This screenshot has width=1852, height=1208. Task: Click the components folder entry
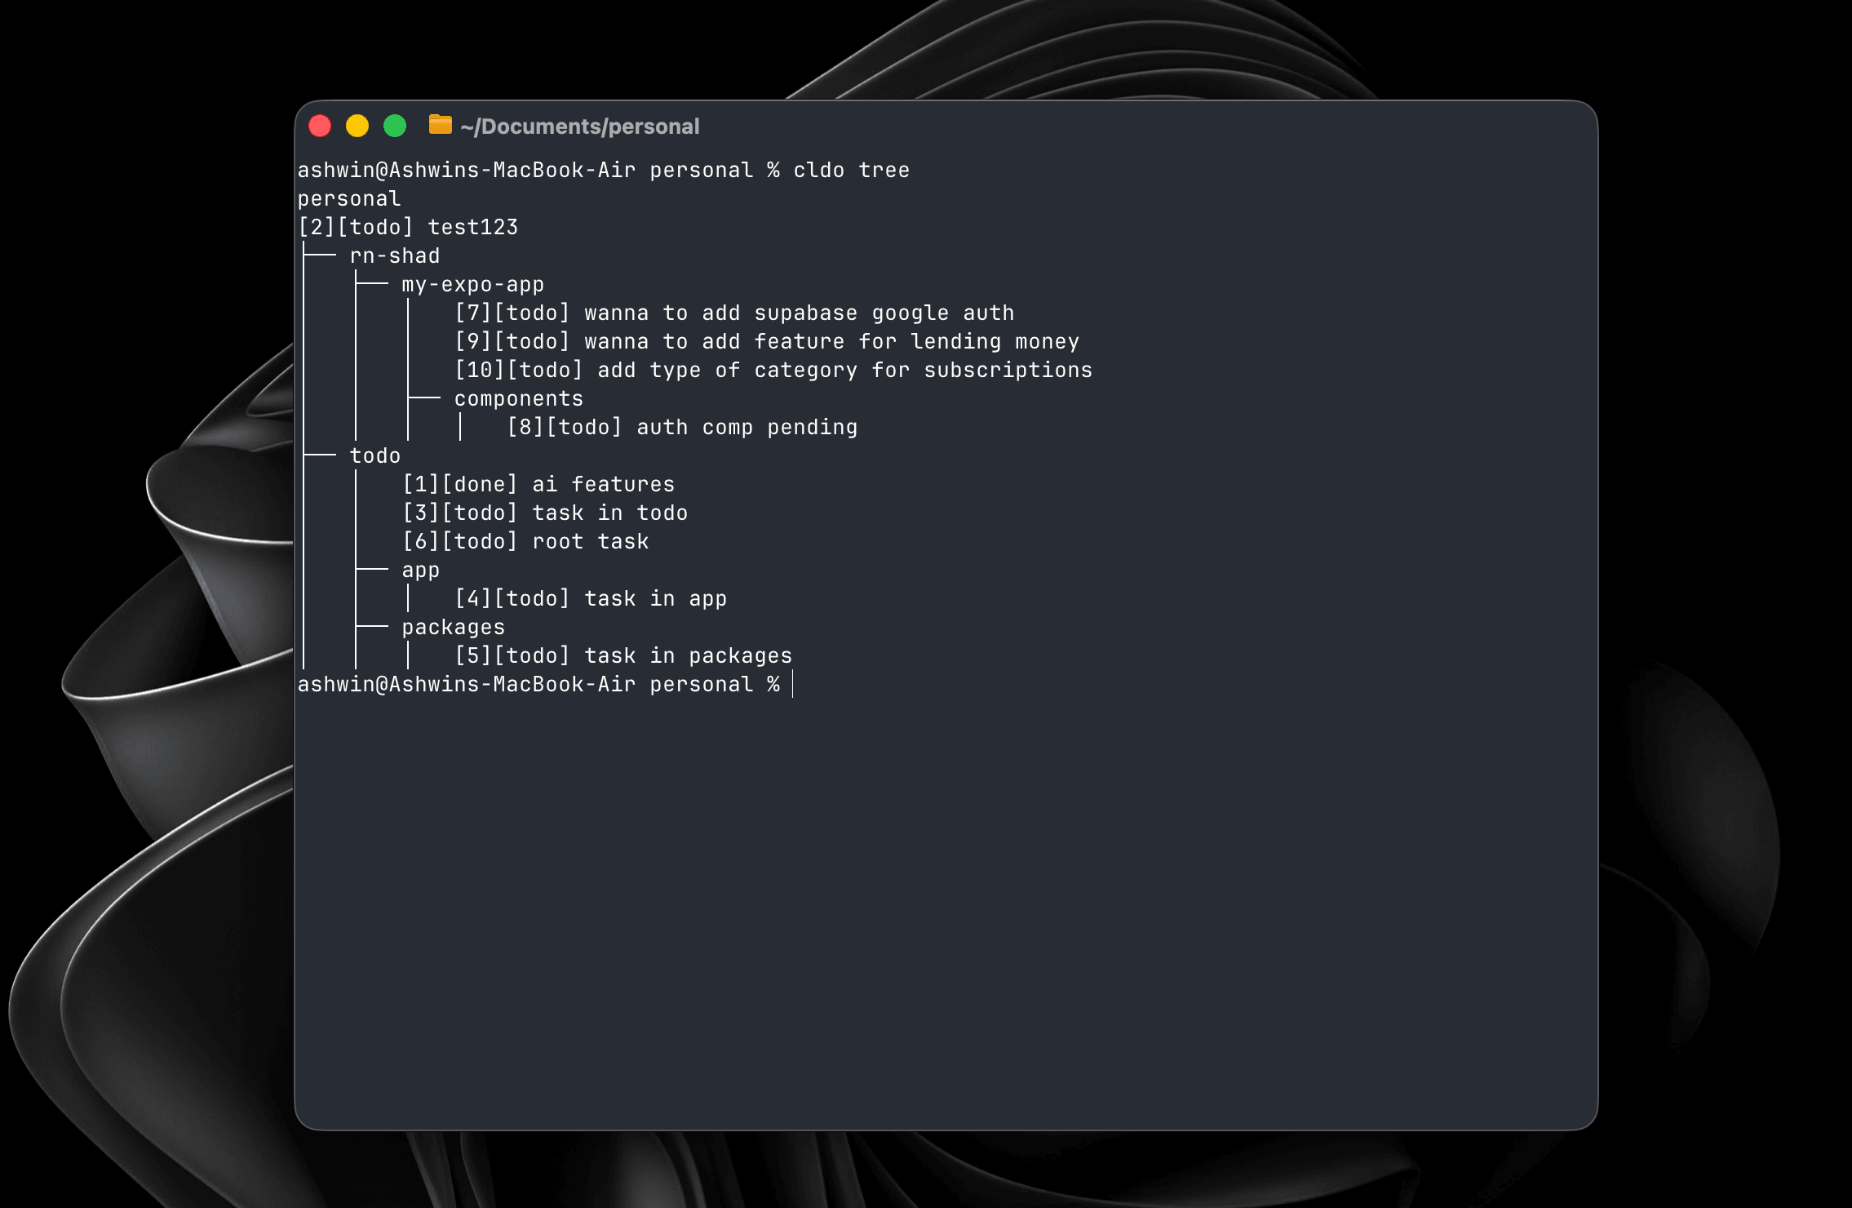[x=519, y=399]
